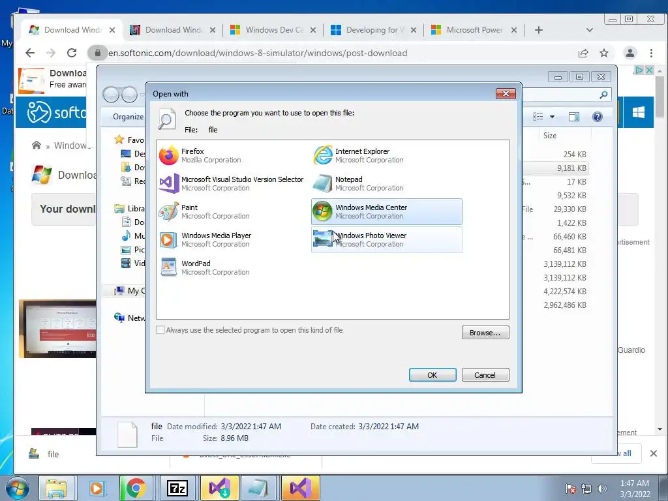Open 7-Zip from taskbar
Image resolution: width=668 pixels, height=501 pixels.
point(177,488)
